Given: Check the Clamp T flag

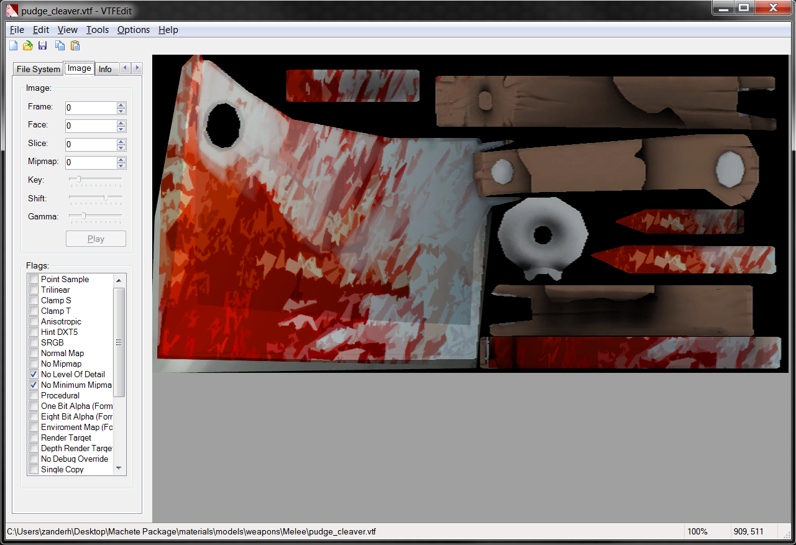Looking at the screenshot, I should [34, 311].
